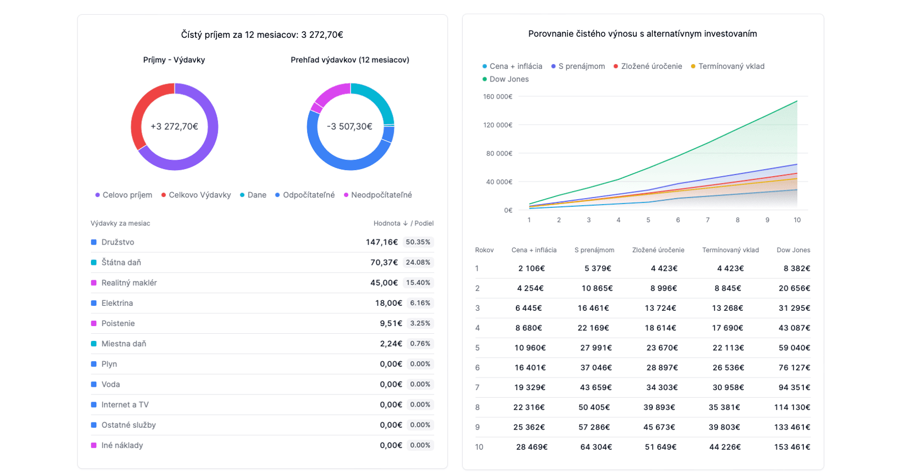Click the 50.35% share badge
The image size is (914, 476).
click(x=418, y=242)
